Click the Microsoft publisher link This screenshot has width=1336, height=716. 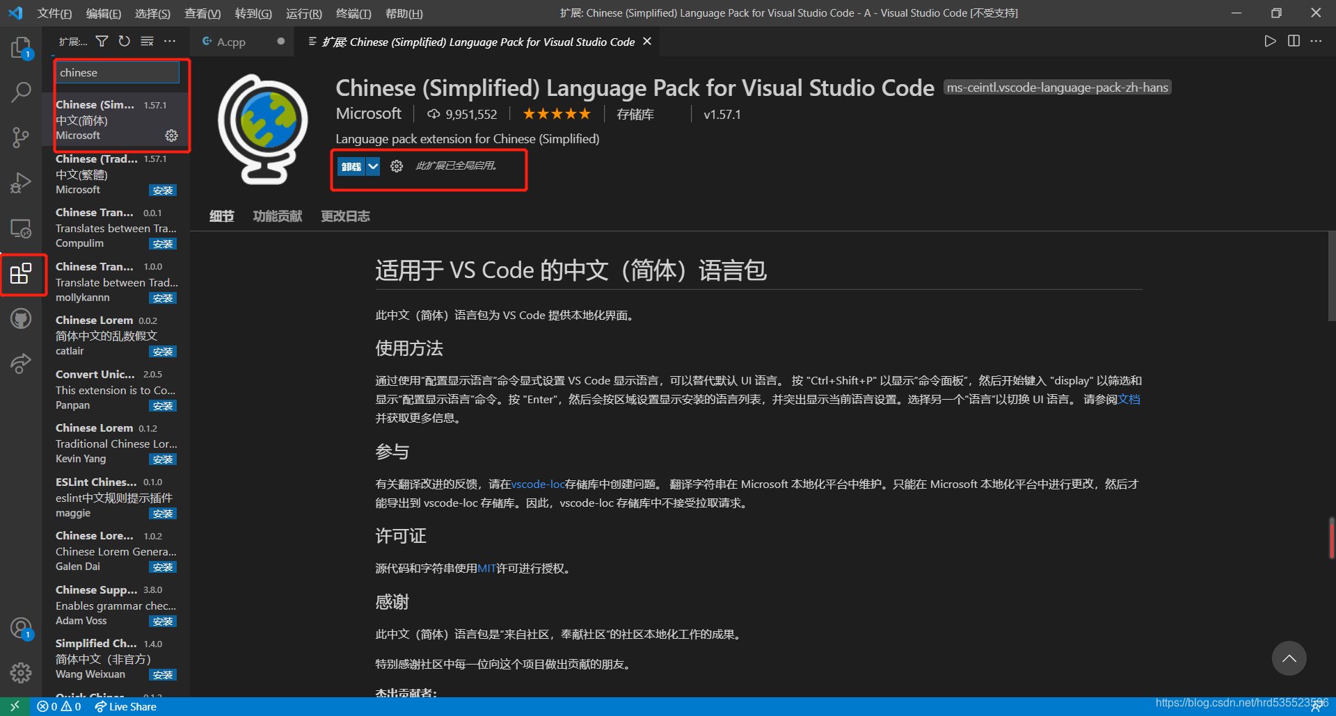[369, 113]
